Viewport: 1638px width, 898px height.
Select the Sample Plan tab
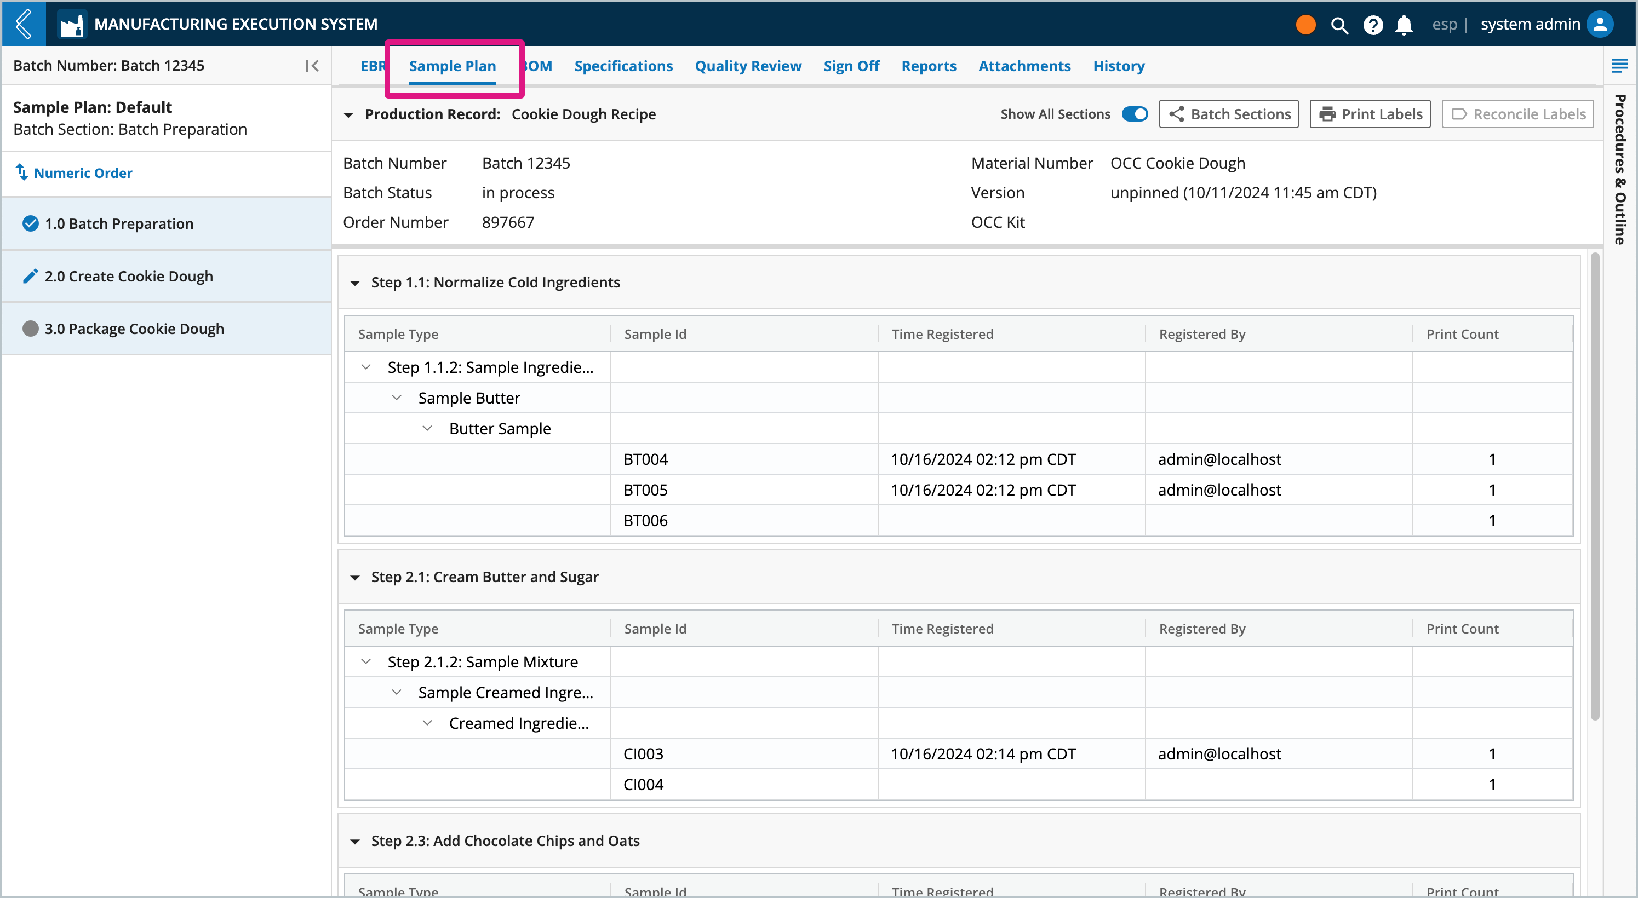coord(452,66)
